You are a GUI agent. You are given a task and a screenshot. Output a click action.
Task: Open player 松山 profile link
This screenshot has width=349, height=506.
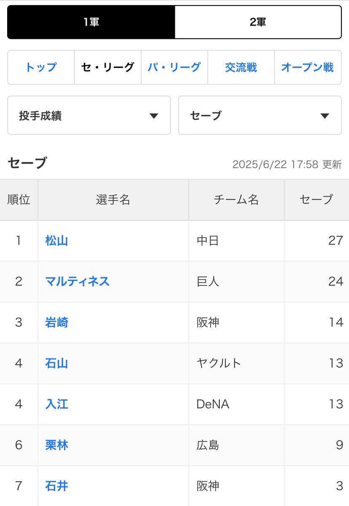[56, 241]
